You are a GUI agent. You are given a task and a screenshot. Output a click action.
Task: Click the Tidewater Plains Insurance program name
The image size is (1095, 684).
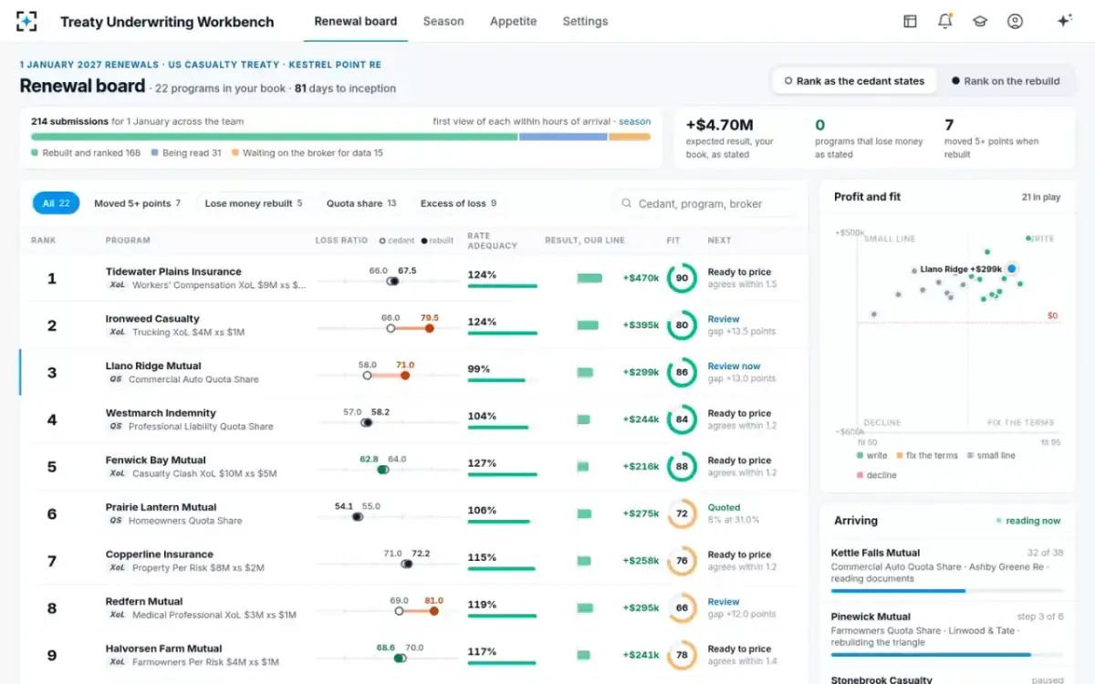pos(173,272)
